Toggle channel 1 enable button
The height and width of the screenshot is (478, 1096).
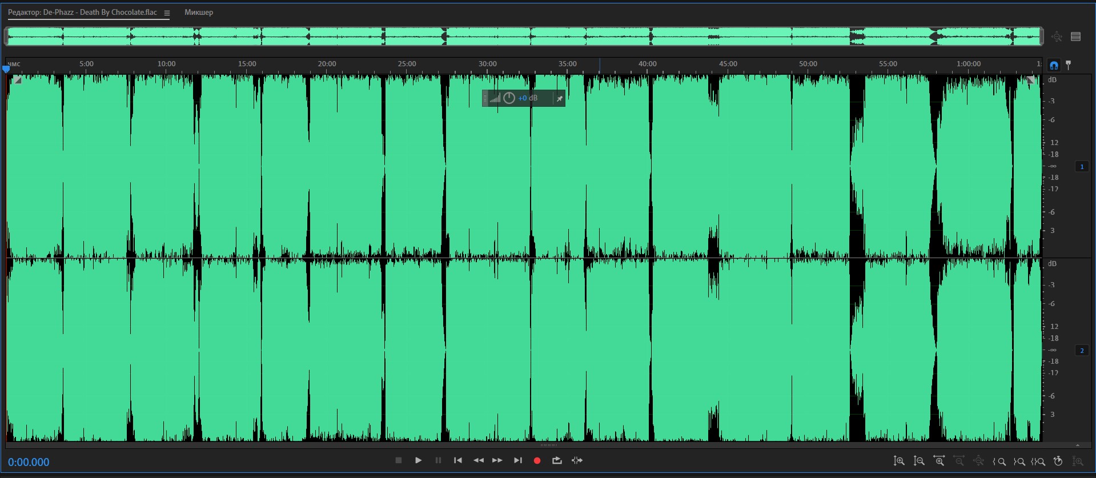[x=1082, y=167]
